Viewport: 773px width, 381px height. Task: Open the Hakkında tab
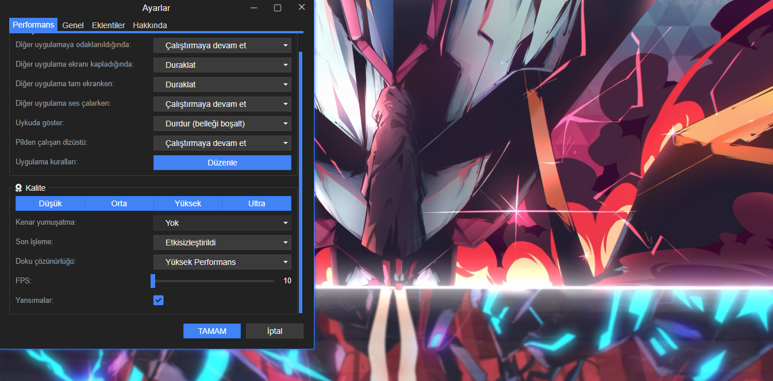[150, 25]
